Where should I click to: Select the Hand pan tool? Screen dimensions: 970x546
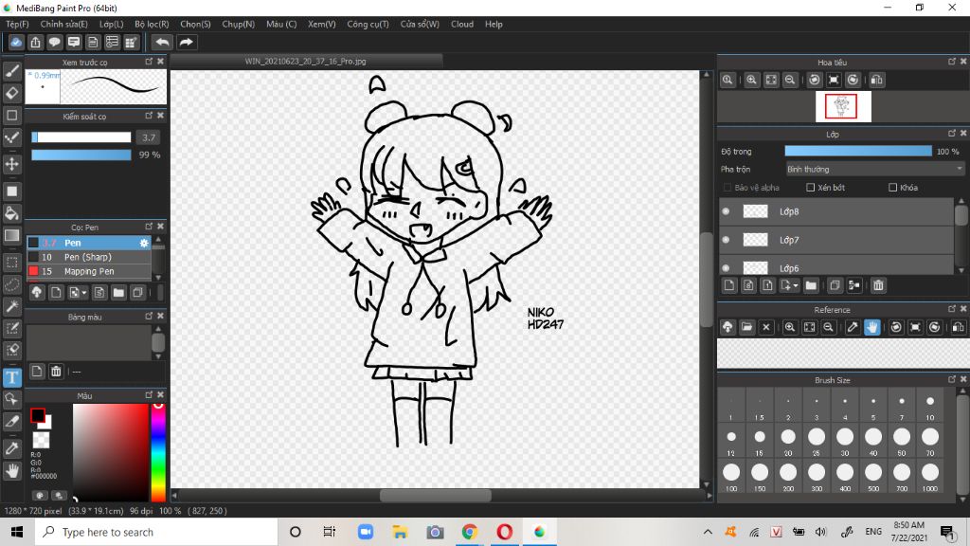pyautogui.click(x=11, y=471)
